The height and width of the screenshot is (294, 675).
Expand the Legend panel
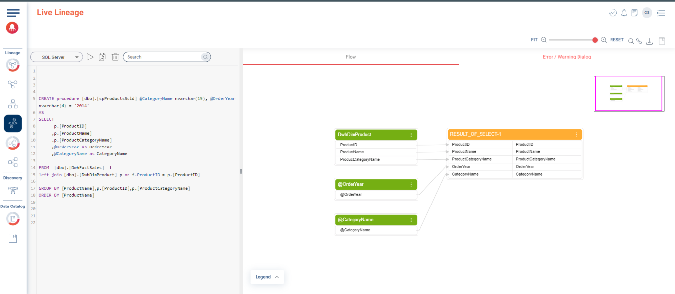click(267, 277)
